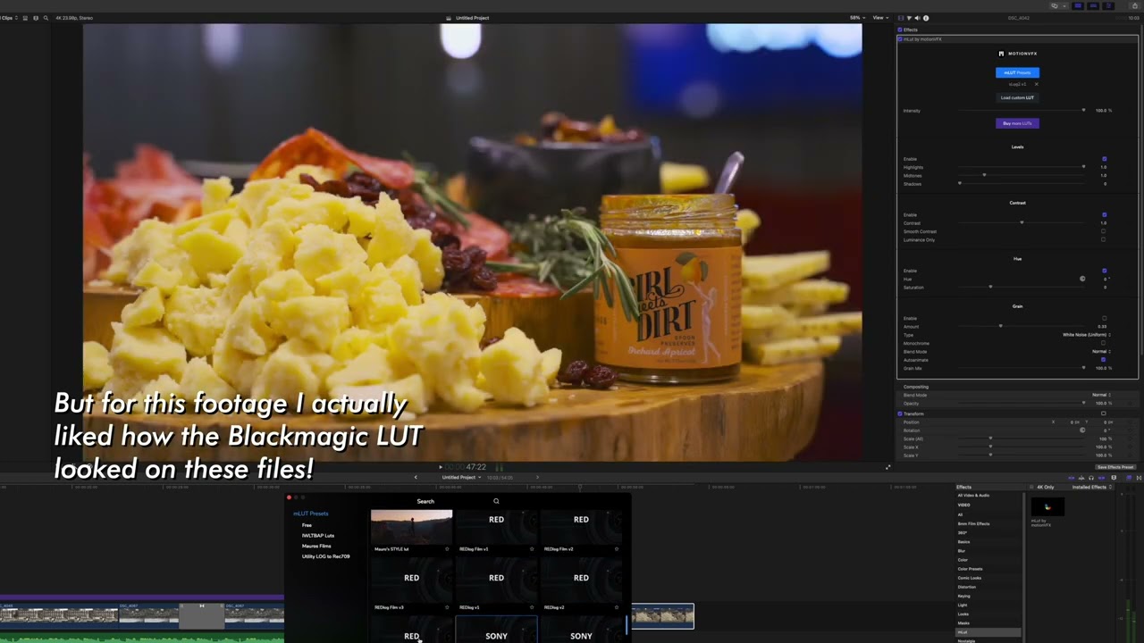The width and height of the screenshot is (1144, 643).
Task: Open the transitions browser icon
Action: (1138, 478)
